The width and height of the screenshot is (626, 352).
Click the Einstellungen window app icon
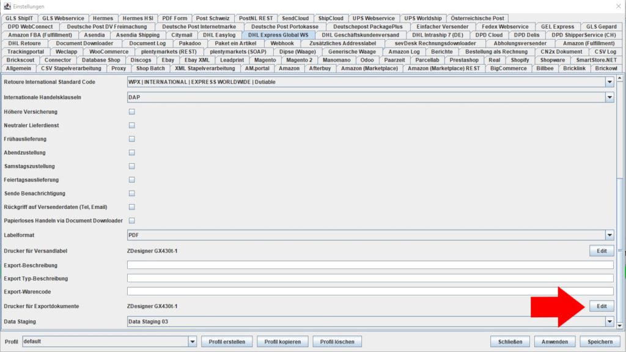[7, 6]
